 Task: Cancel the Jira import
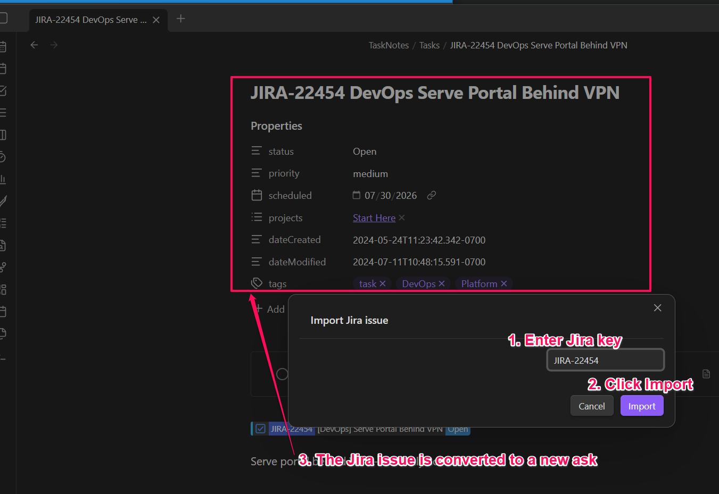592,406
